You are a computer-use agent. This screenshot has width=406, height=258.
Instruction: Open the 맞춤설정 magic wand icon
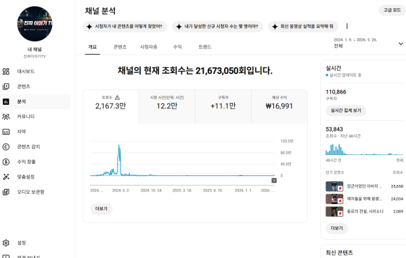pyautogui.click(x=6, y=177)
